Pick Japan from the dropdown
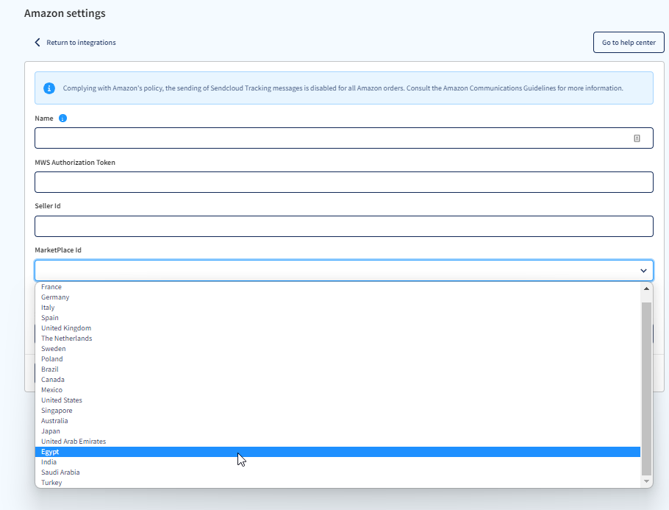 coord(338,431)
